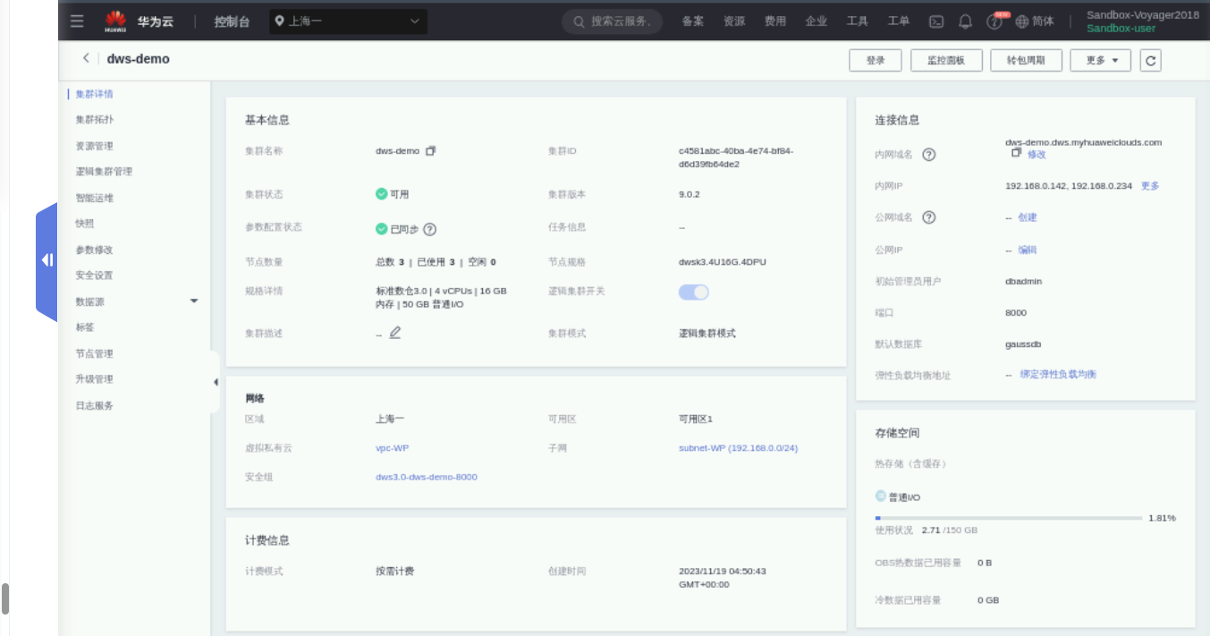1210x636 pixels.
Task: Open 企业 in top navigation
Action: [x=817, y=21]
